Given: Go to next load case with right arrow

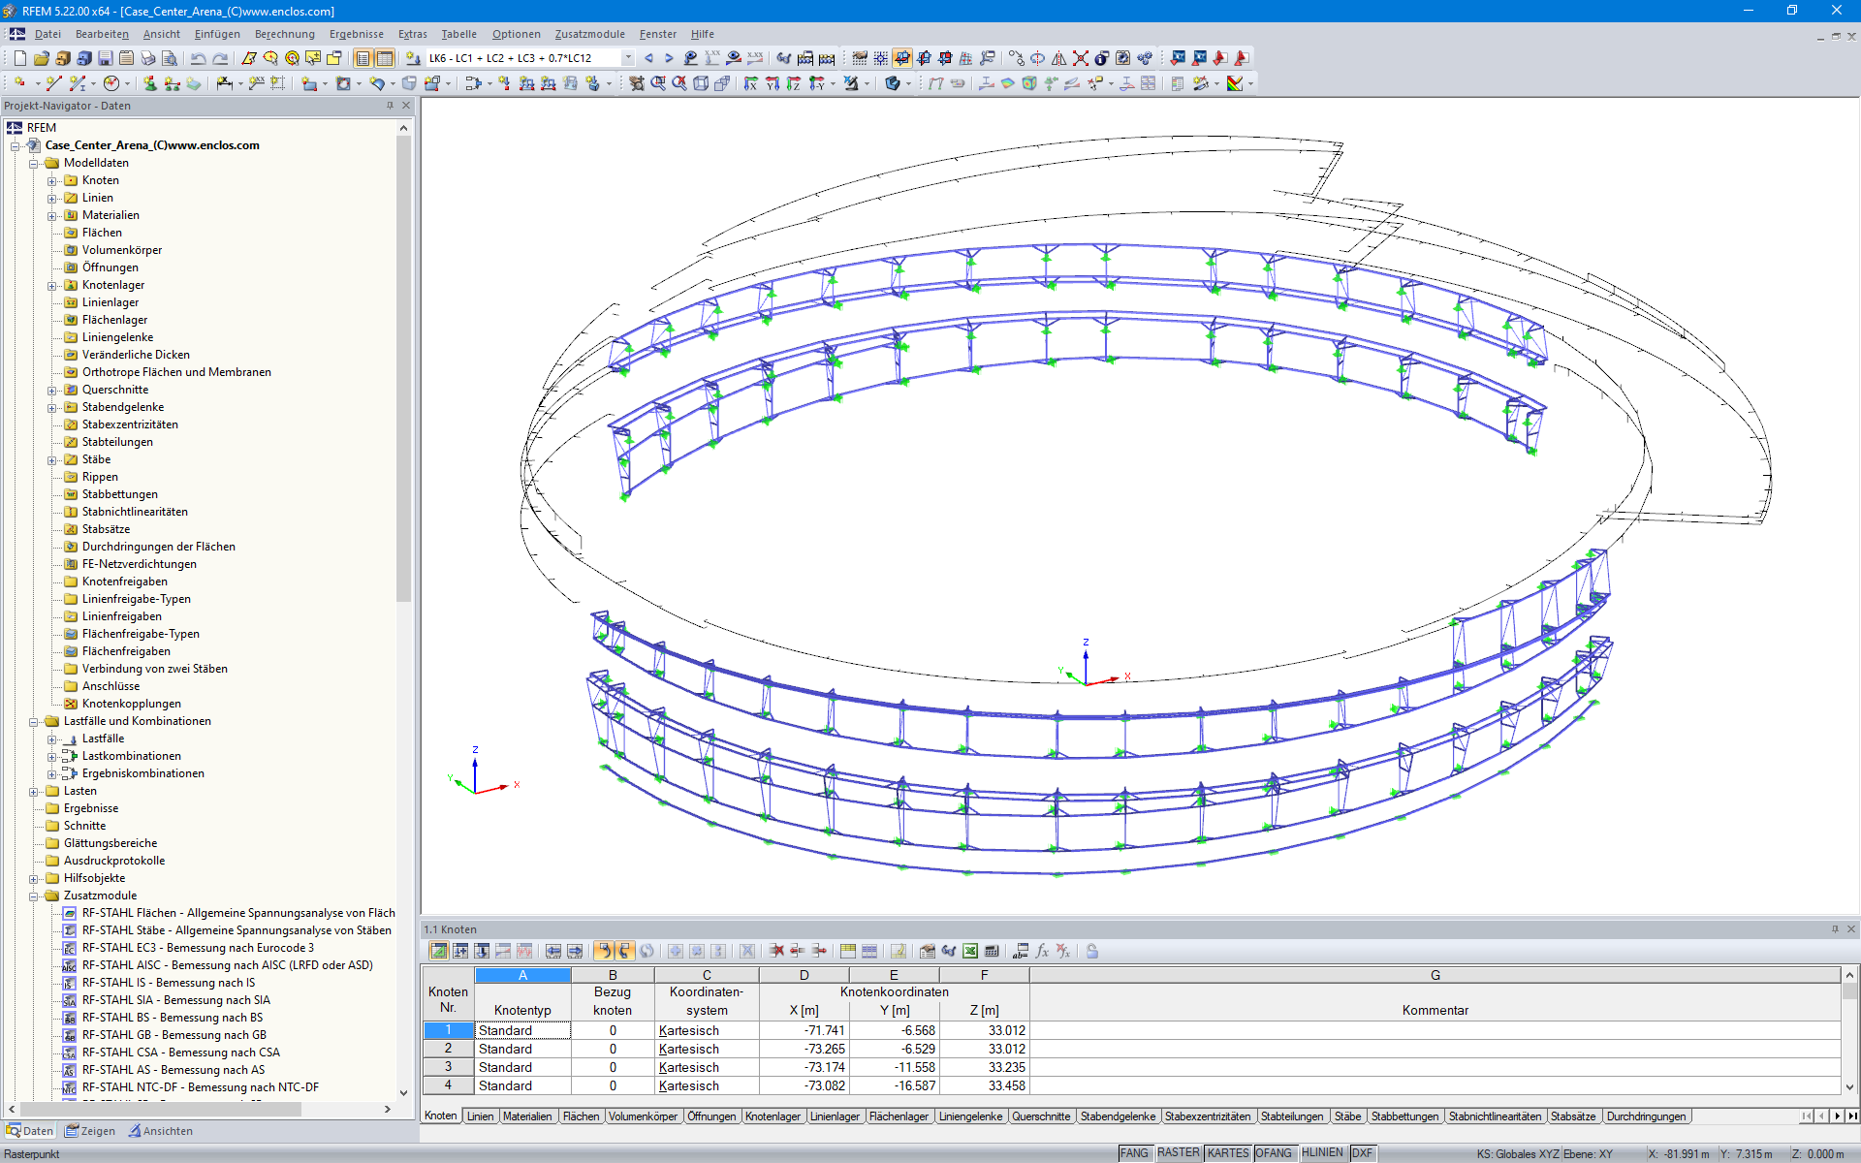Looking at the screenshot, I should (x=669, y=58).
